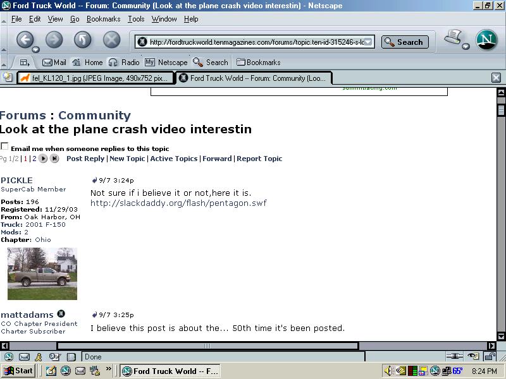The height and width of the screenshot is (379, 506).
Task: Click the online/offline plug icon in status bar
Action: coord(454,356)
